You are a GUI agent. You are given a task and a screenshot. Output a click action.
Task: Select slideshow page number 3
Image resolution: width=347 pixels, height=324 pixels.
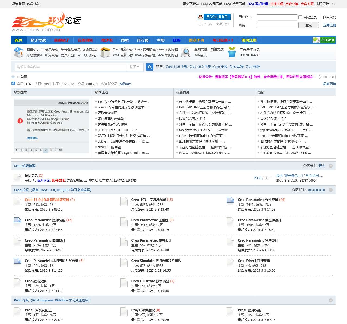coord(26,150)
